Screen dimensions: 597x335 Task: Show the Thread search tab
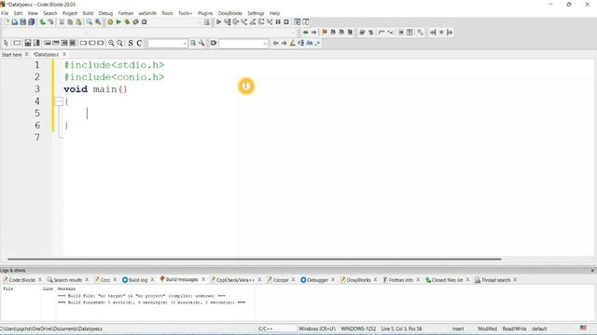pos(495,280)
